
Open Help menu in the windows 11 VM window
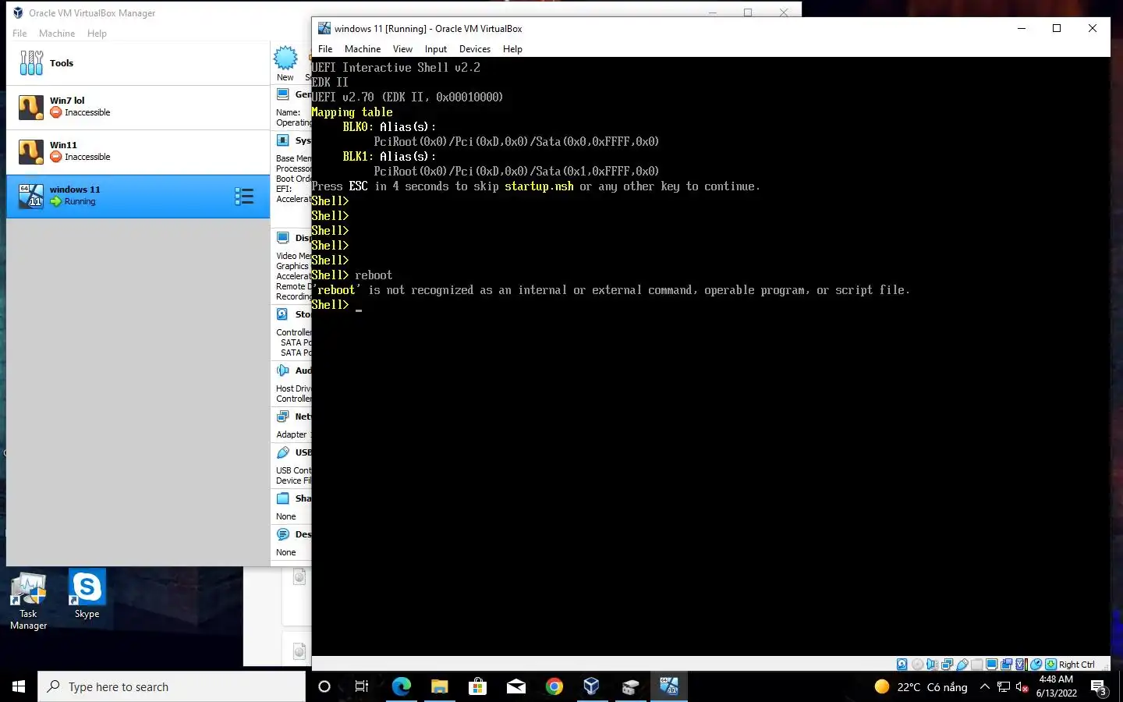[x=512, y=49]
